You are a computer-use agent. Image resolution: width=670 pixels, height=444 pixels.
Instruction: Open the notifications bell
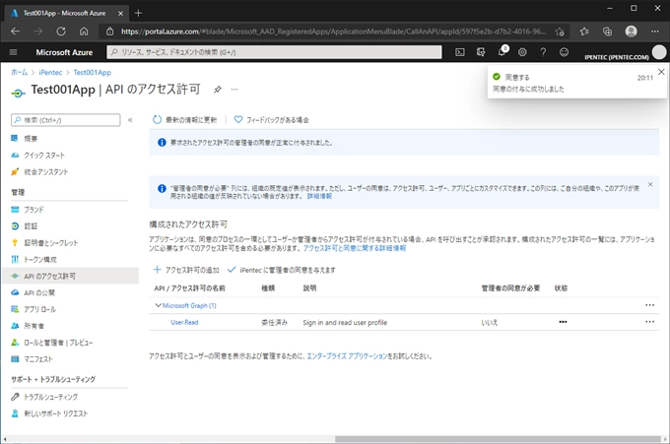pyautogui.click(x=502, y=52)
